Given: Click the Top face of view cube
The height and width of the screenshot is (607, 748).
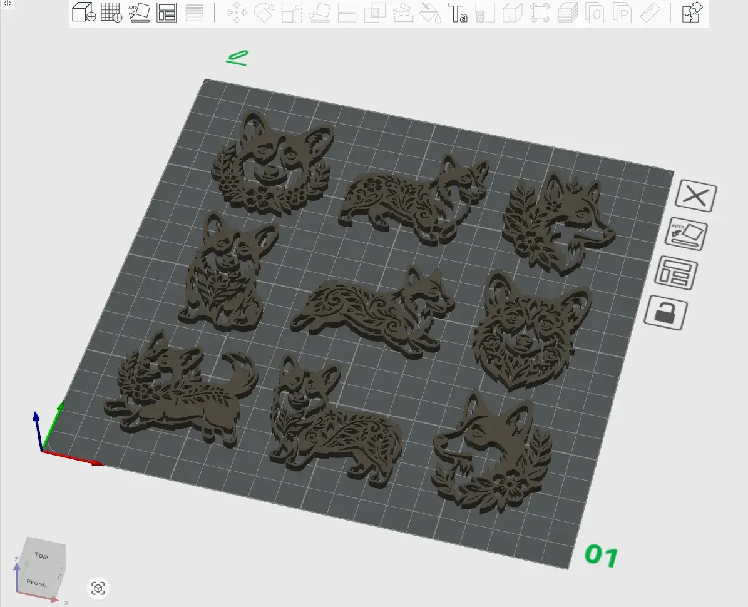Looking at the screenshot, I should (41, 555).
